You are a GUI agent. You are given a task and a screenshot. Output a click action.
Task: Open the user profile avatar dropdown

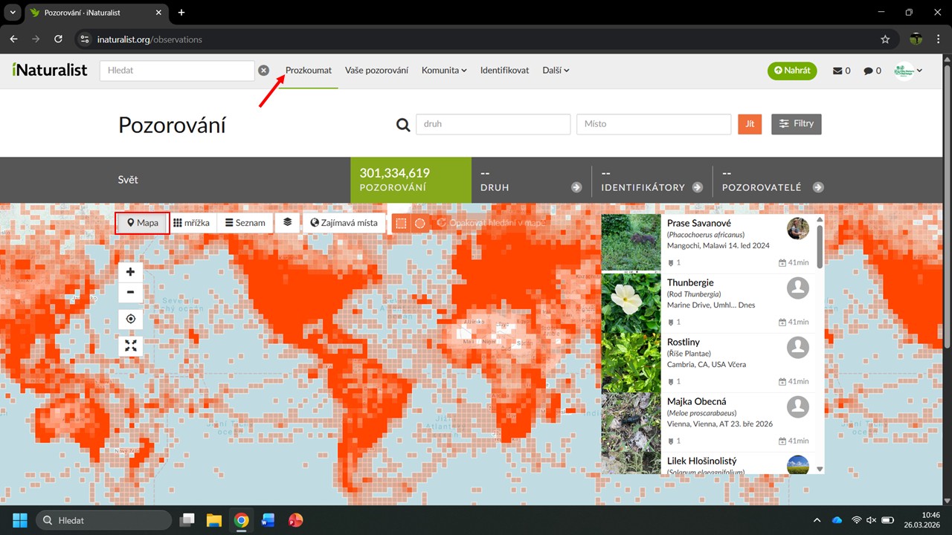[908, 71]
